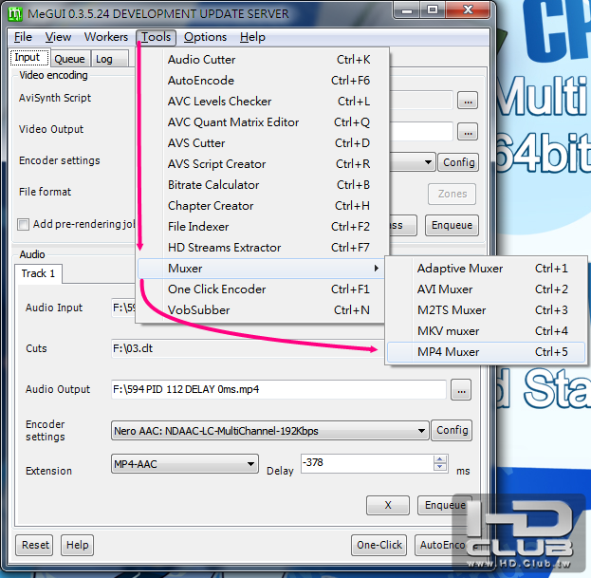Screen dimensions: 591x578
Task: Toggle Add pre-rendering job checkbox
Action: click(x=24, y=224)
